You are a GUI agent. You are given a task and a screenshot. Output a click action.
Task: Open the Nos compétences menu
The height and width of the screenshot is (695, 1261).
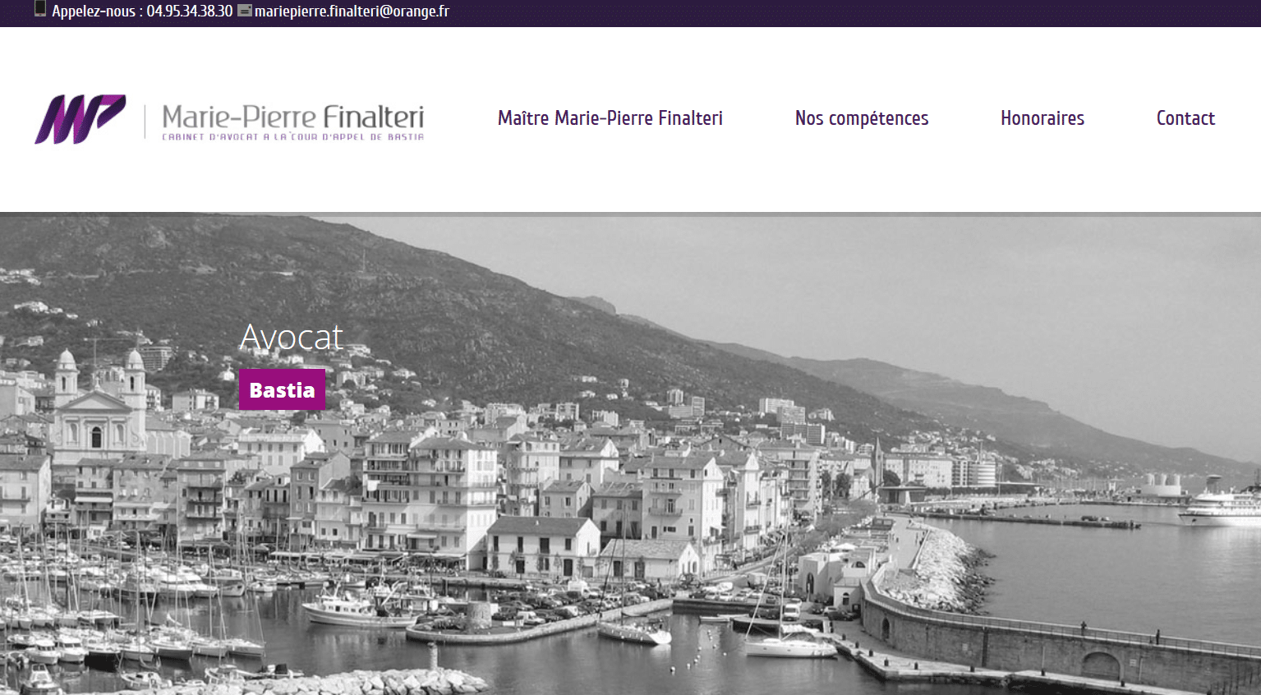point(862,118)
